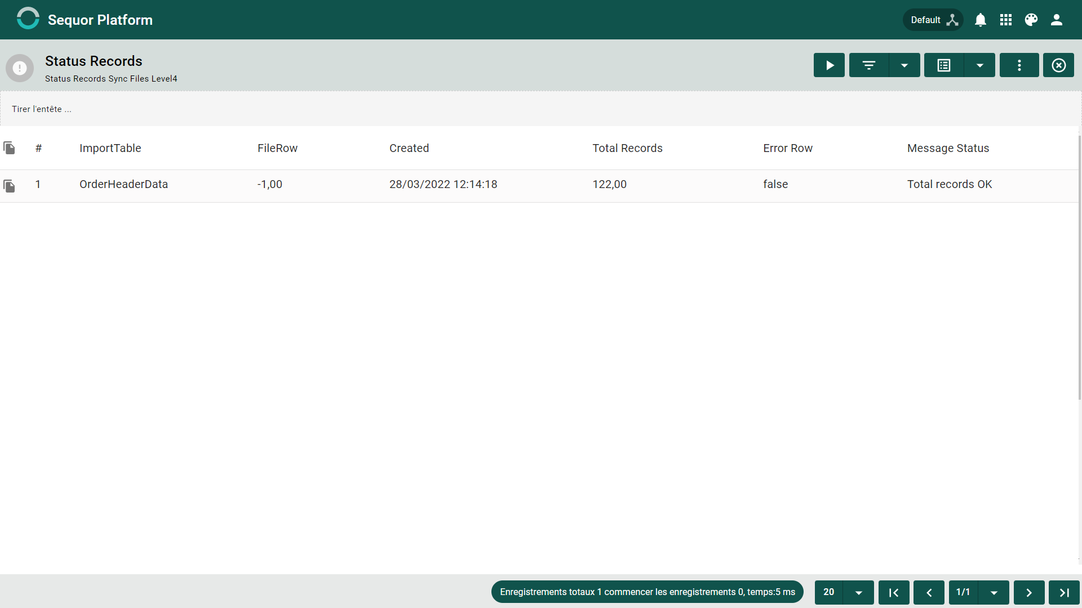Click the copy icon in table header

tap(9, 148)
